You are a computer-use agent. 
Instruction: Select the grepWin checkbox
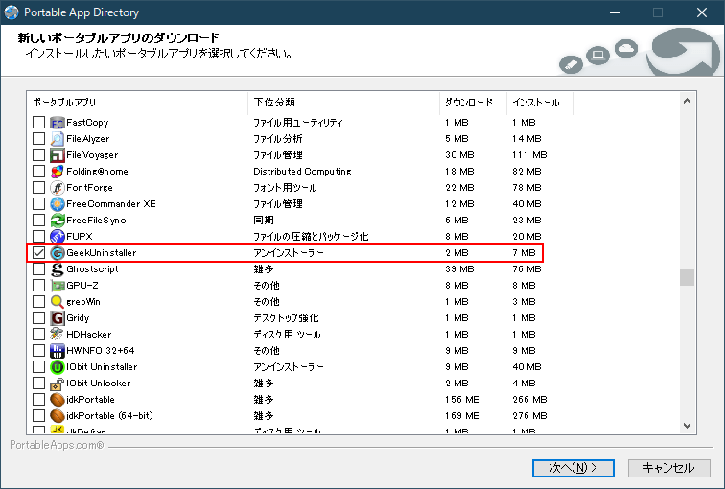pos(38,302)
